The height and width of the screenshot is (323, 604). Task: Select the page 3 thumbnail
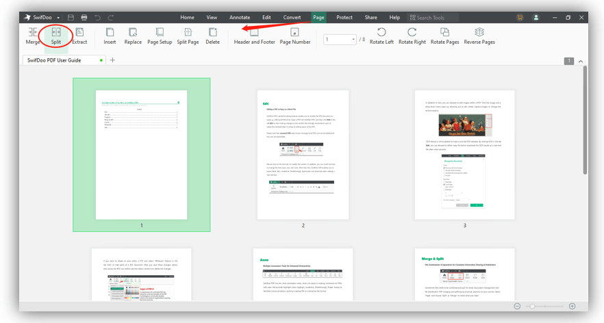[x=464, y=155]
